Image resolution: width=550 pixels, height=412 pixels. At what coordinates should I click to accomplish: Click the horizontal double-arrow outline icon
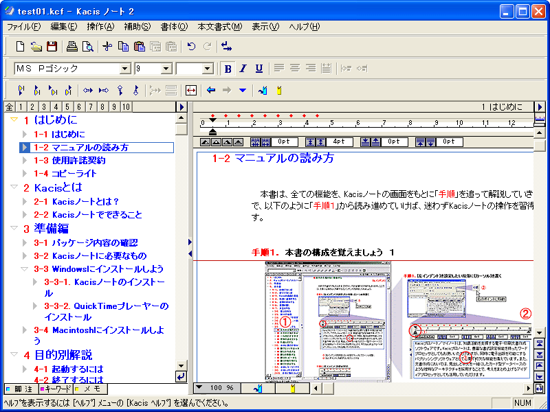88,91
